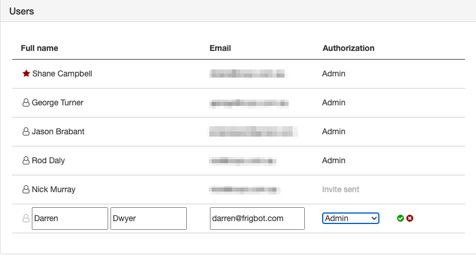
Task: Select the Nick Murray name
Action: click(53, 189)
